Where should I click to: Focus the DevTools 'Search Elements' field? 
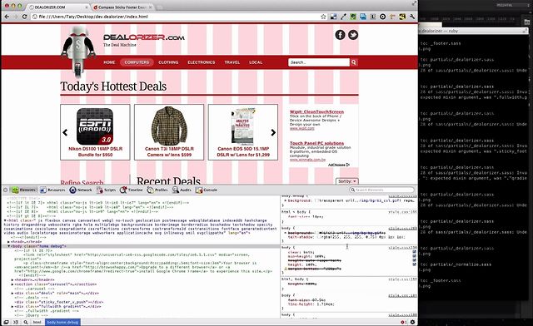point(382,190)
